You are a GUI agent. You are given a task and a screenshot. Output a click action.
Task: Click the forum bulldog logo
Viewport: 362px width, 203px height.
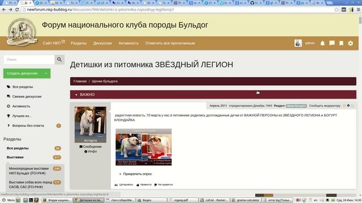[x=22, y=32]
